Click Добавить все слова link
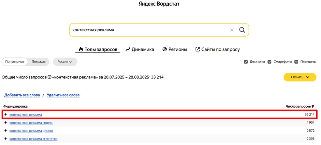 click(22, 95)
